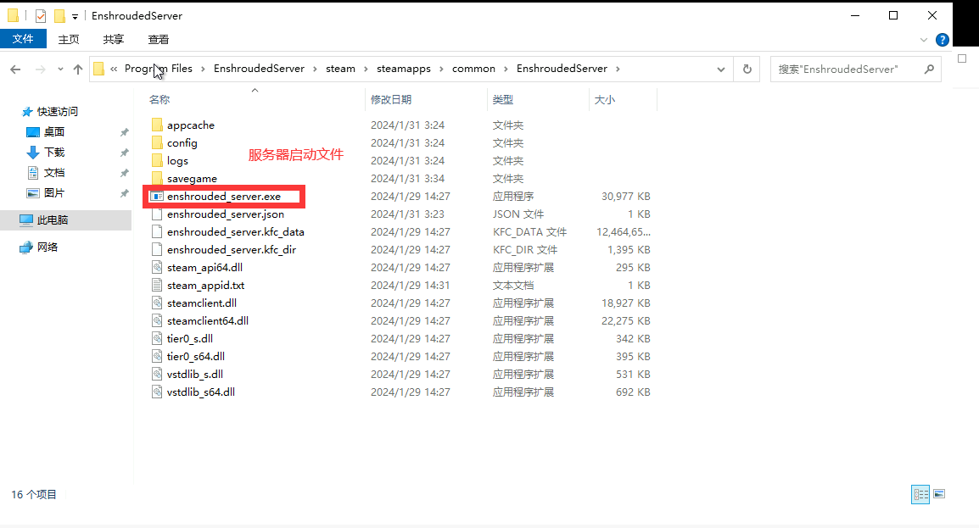Expand breadcrumb chevron after common

506,69
